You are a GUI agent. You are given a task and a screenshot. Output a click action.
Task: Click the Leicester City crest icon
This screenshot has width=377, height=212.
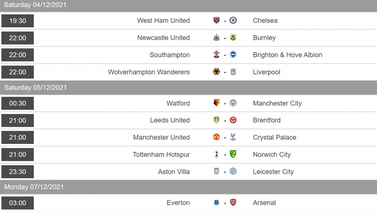233,172
